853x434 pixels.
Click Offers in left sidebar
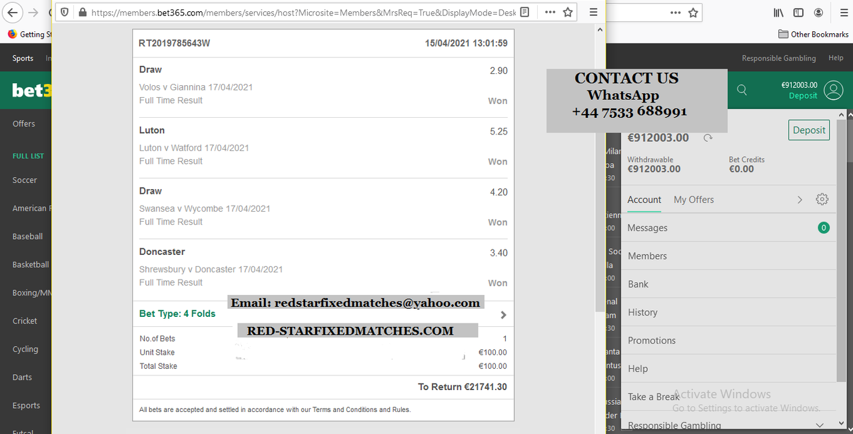pos(24,124)
